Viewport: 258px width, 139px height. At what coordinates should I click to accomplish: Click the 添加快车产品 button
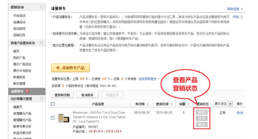(x=70, y=68)
